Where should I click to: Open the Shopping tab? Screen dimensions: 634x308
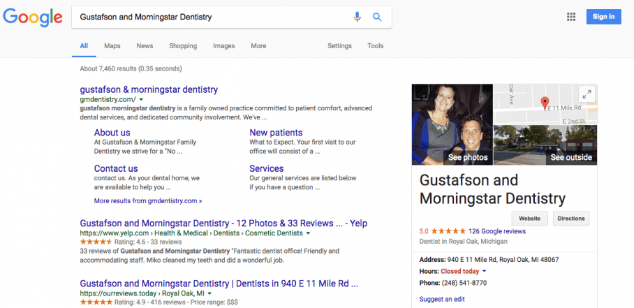pyautogui.click(x=183, y=46)
